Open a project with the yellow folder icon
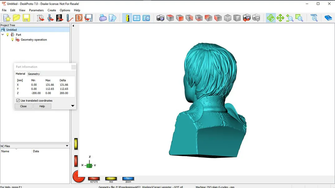The width and height of the screenshot is (335, 188). [x=16, y=18]
